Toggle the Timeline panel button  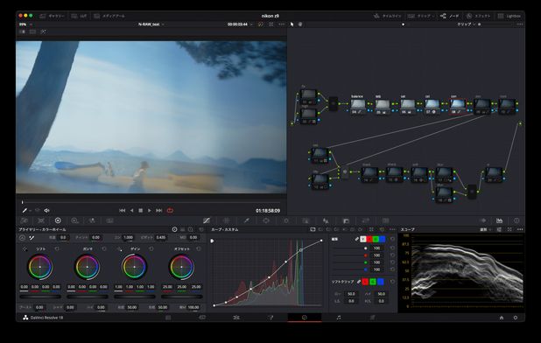coord(388,16)
